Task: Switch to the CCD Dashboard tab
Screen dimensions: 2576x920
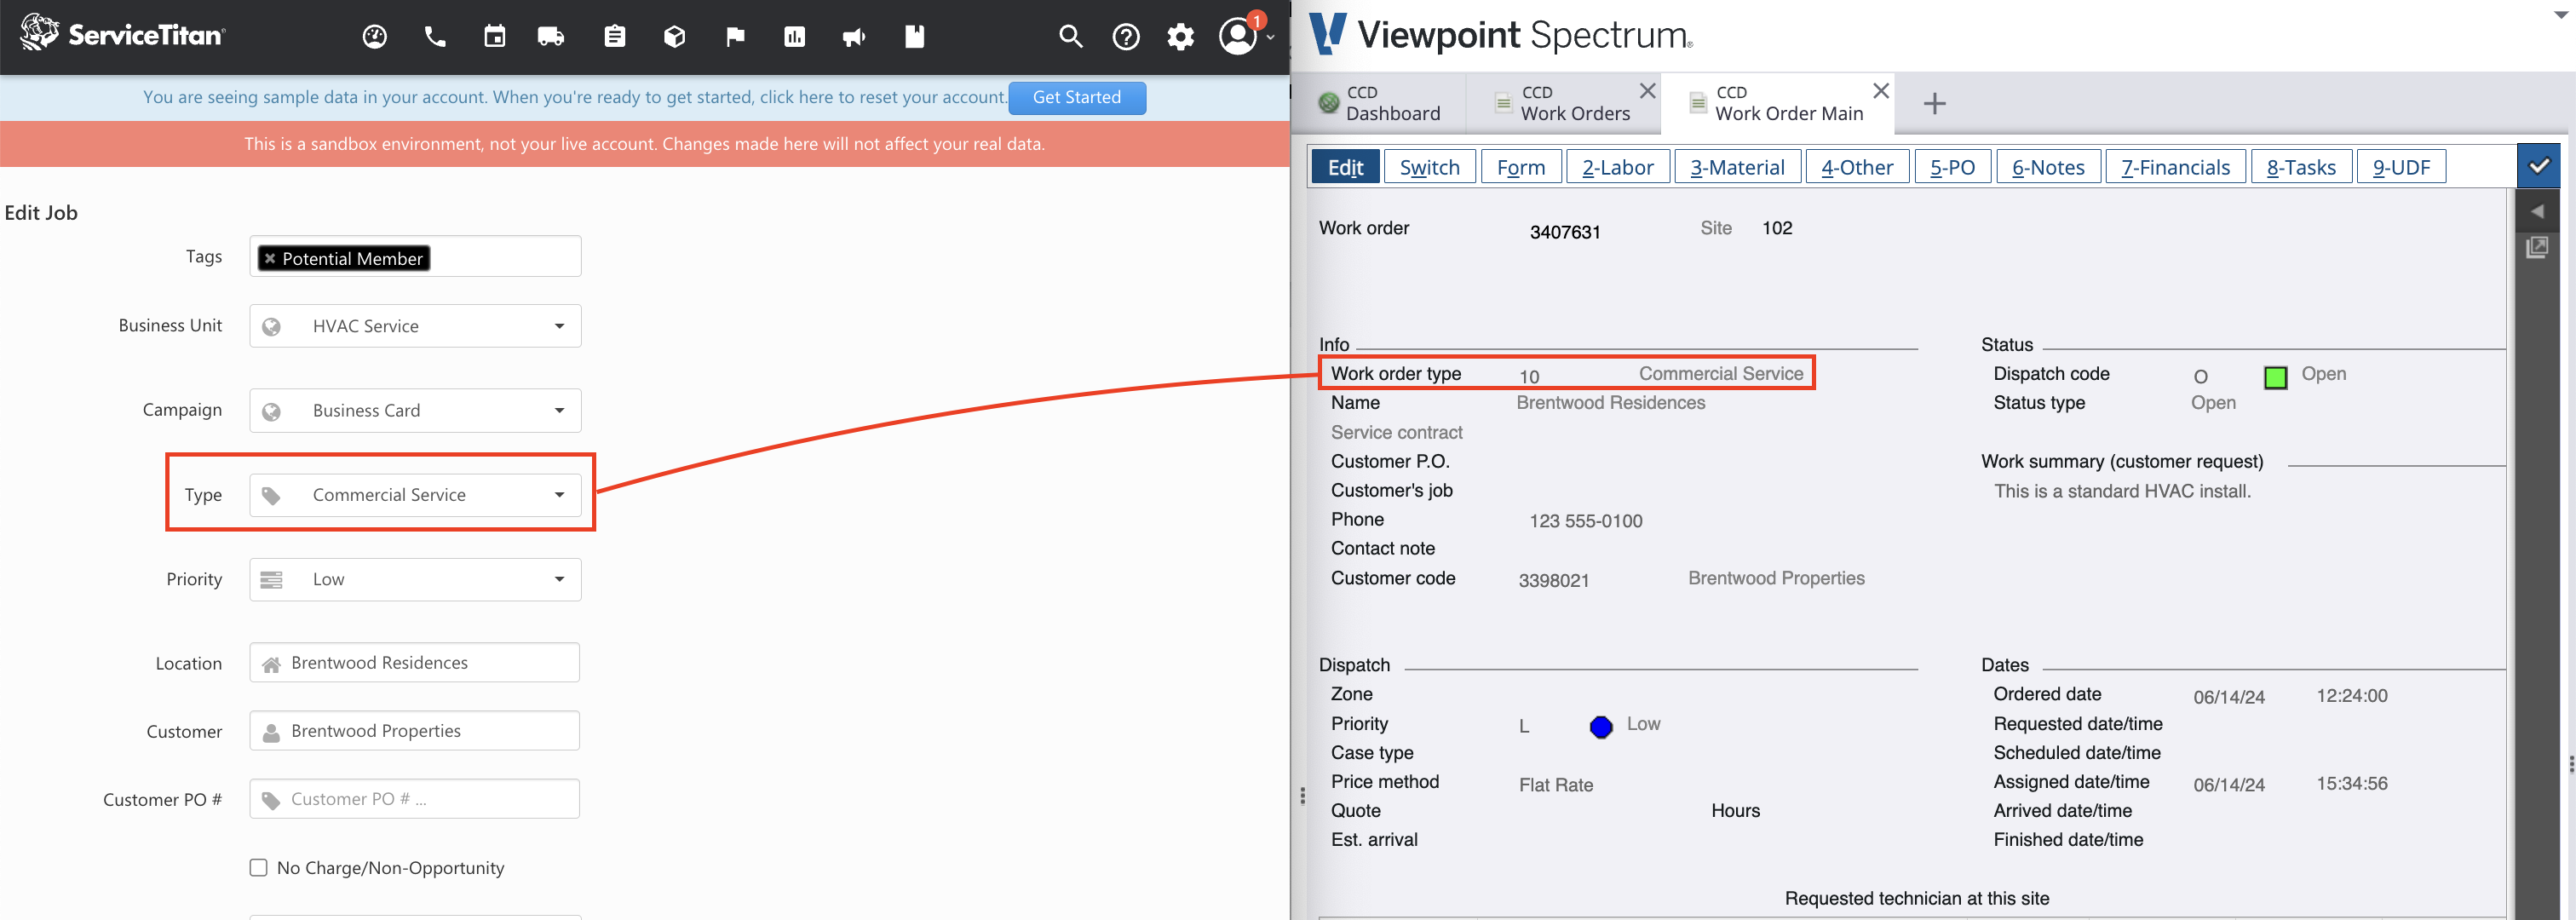Action: pyautogui.click(x=1380, y=103)
